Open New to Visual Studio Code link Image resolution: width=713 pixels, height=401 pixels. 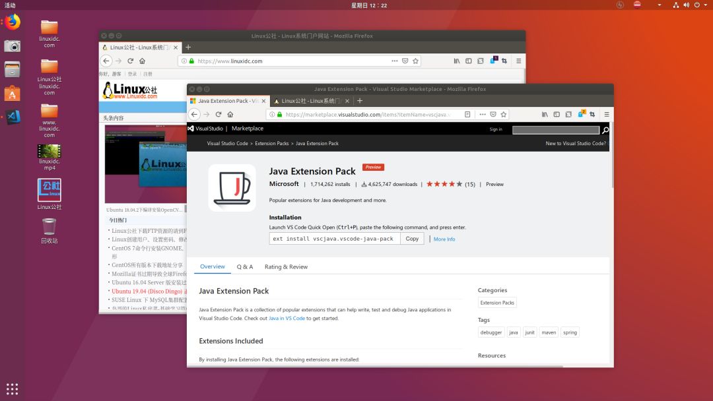click(576, 143)
